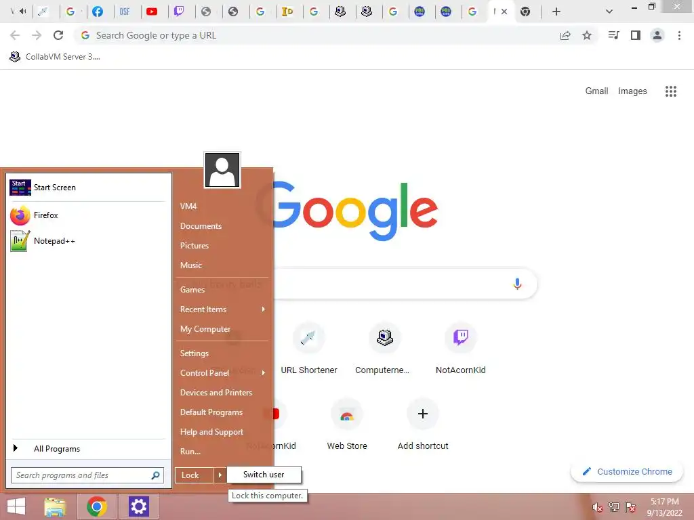694x520 pixels.
Task: Select Switch user option
Action: click(x=264, y=475)
